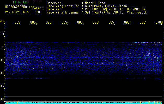Select the antenna text 3el Yagi(V) Az 330 for Vladivostok
The width and height of the screenshot is (164, 104).
(x=116, y=12)
